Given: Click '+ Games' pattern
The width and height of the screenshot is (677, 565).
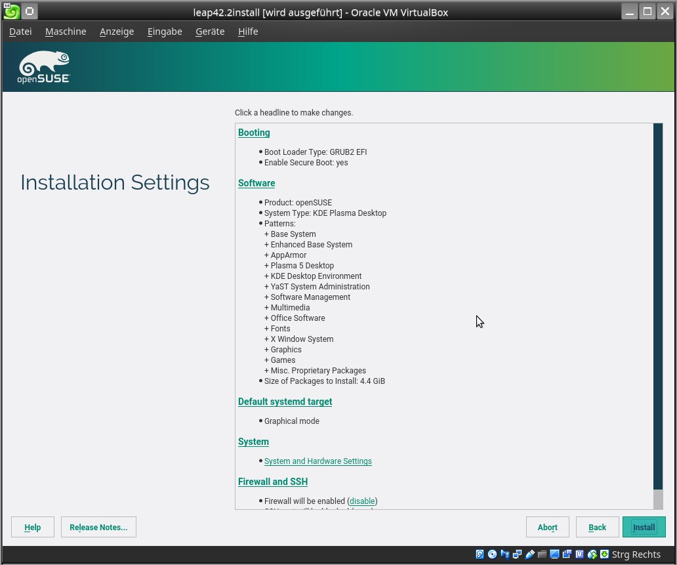Looking at the screenshot, I should 279,360.
